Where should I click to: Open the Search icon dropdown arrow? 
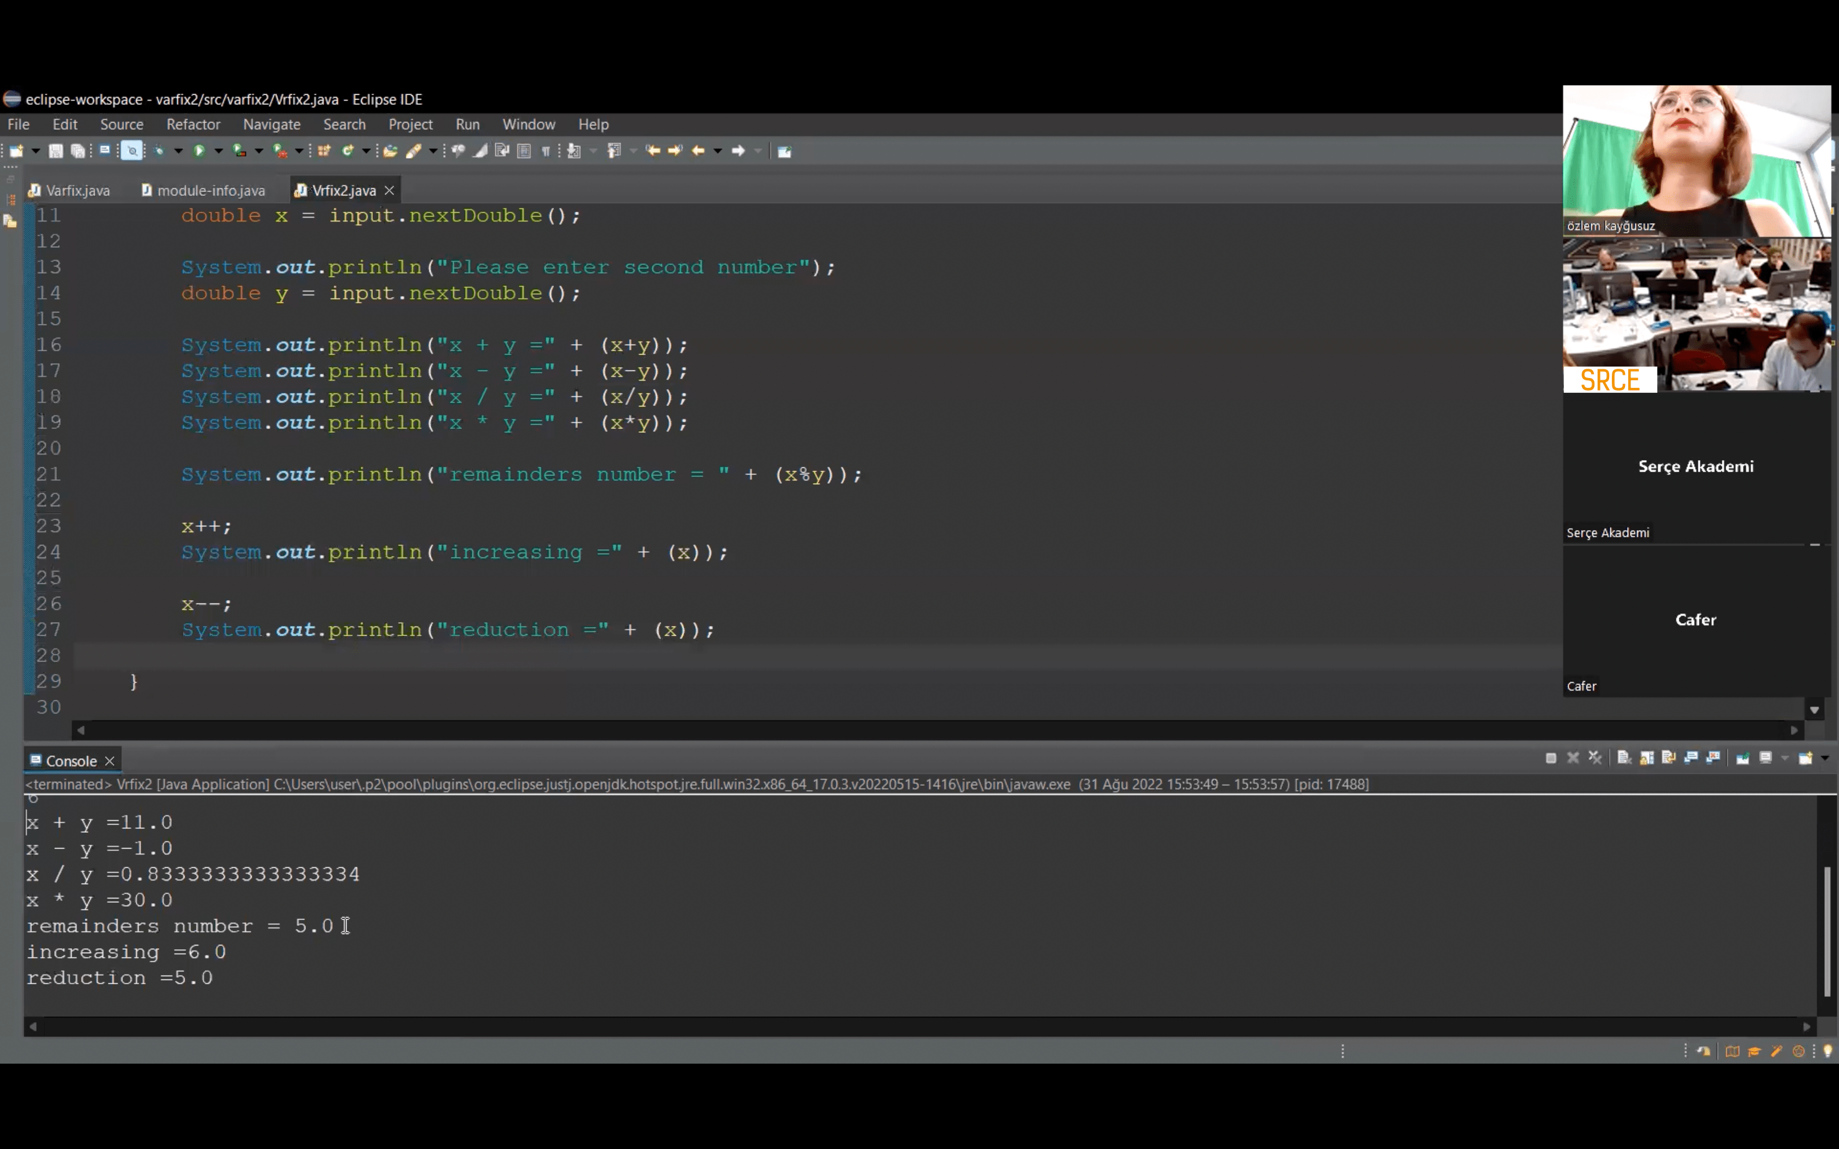pos(433,150)
